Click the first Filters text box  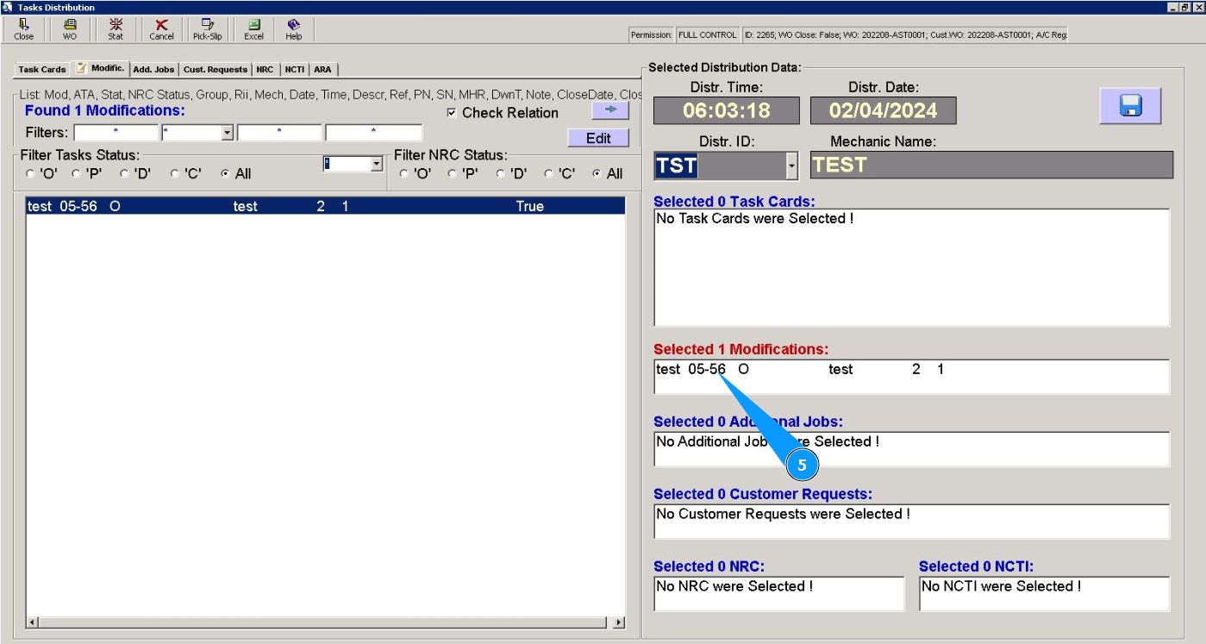(x=116, y=133)
